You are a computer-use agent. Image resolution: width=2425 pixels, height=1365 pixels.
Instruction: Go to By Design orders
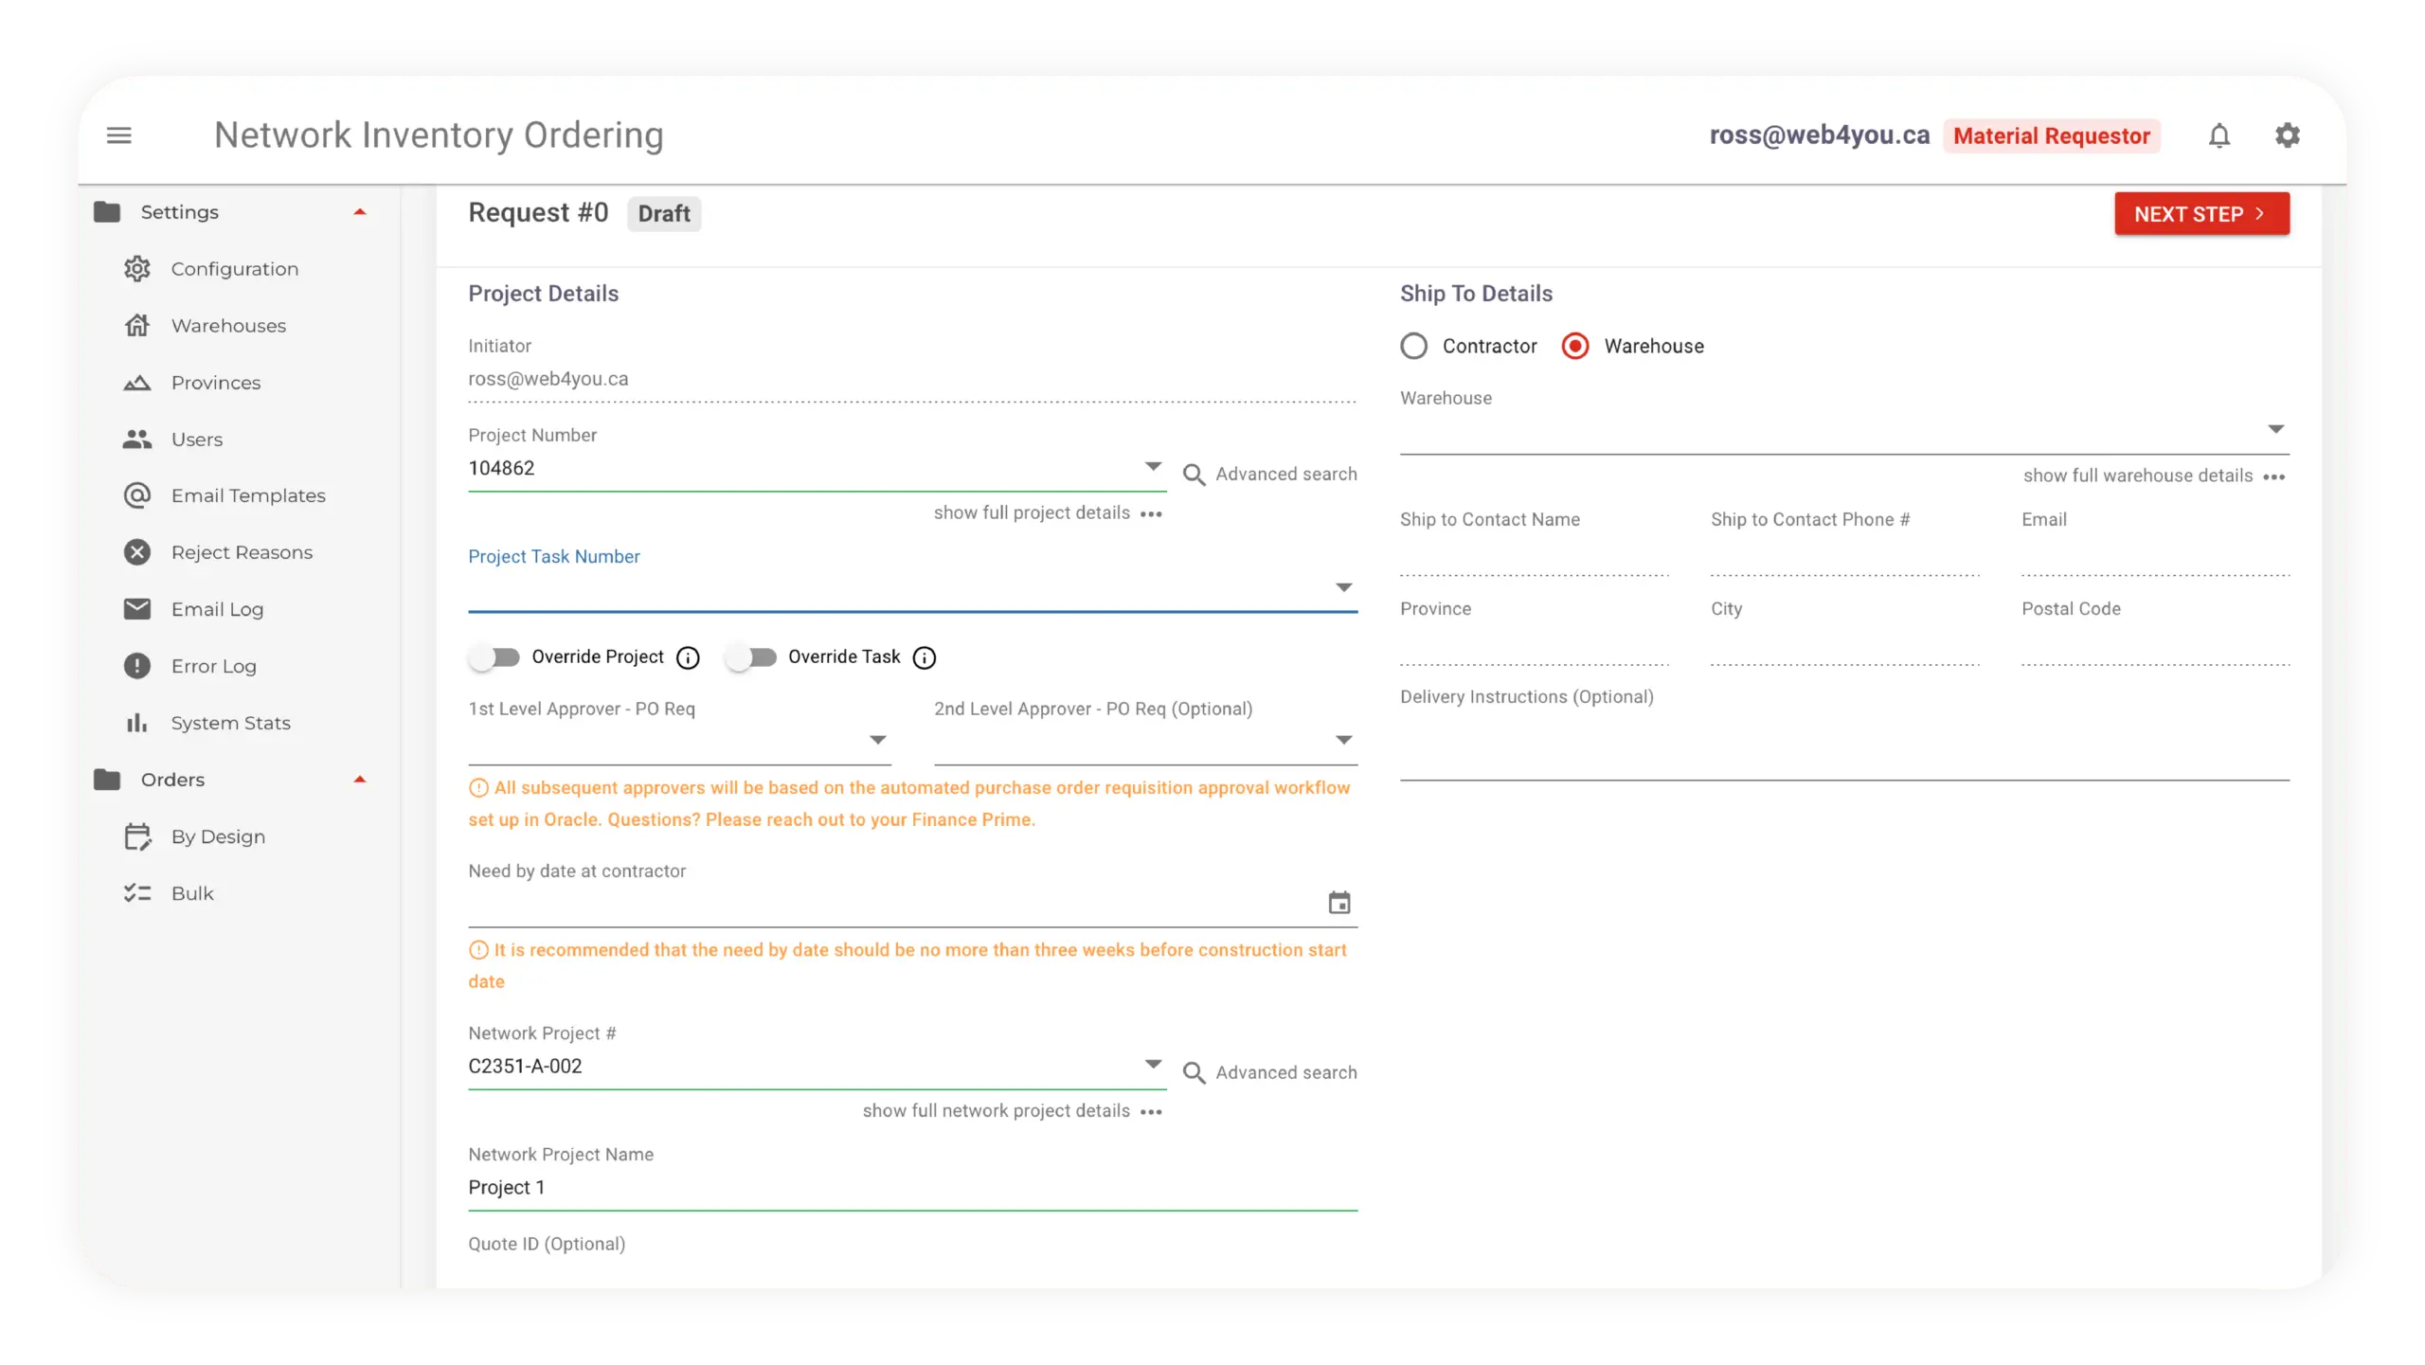pyautogui.click(x=218, y=836)
